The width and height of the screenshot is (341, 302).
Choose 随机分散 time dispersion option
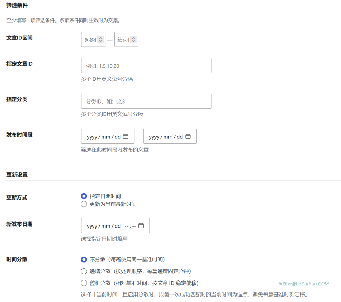point(84,283)
